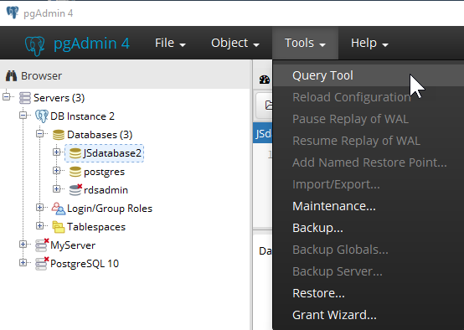Viewport: 464px width, 330px height.
Task: Click the Tablespaces folder icon
Action: 59,227
